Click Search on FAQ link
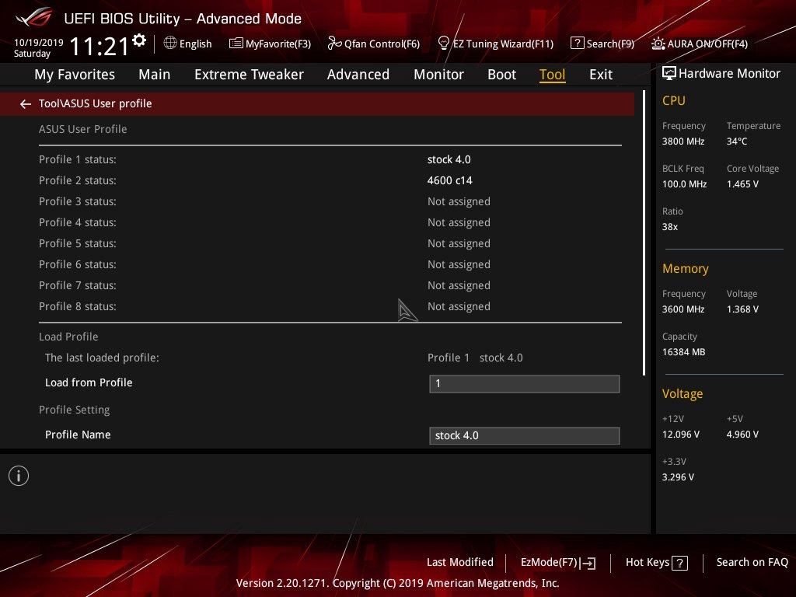This screenshot has width=796, height=597. click(752, 562)
